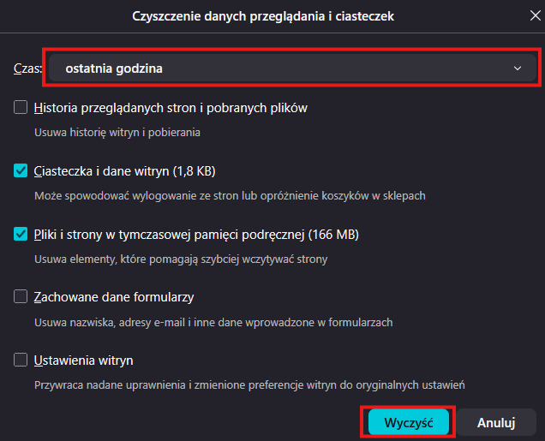Viewport: 545px width, 441px height.
Task: Enable the Historia przeglądanych stron checkbox
Action: 21,107
